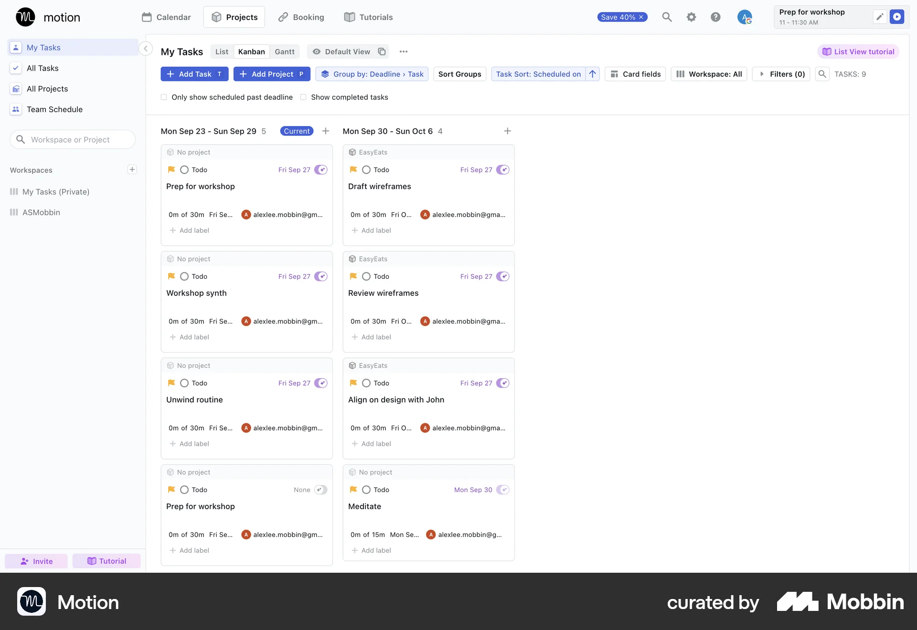This screenshot has height=630, width=917.
Task: Open Booking from the top navigation
Action: click(301, 17)
